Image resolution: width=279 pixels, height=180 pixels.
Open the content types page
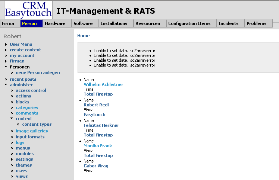37,124
